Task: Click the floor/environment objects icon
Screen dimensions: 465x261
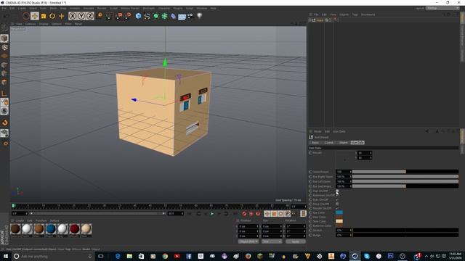Action: click(x=182, y=16)
